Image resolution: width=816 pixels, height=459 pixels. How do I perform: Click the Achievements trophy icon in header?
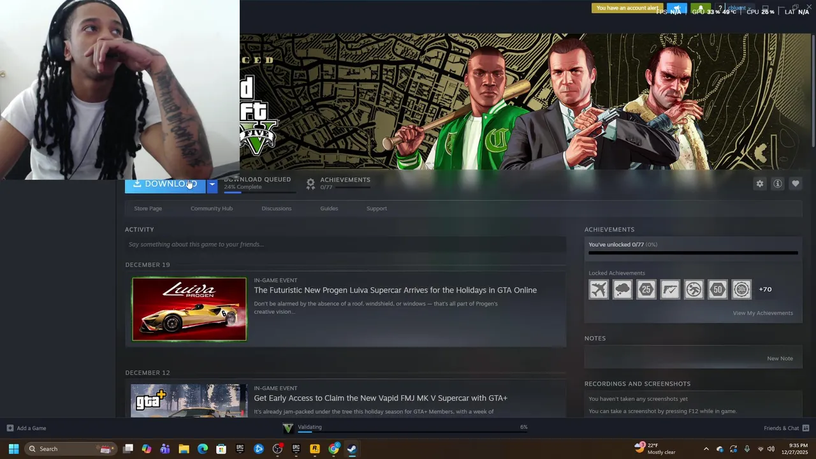tap(310, 184)
